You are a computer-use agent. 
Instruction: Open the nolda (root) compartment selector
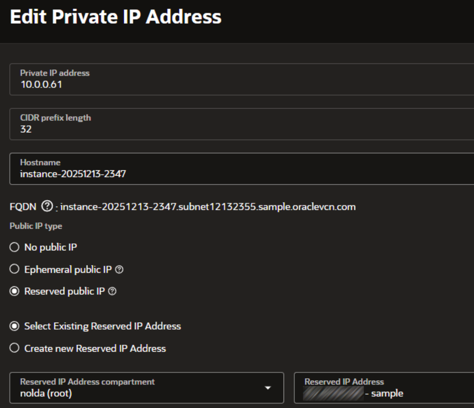pyautogui.click(x=147, y=388)
